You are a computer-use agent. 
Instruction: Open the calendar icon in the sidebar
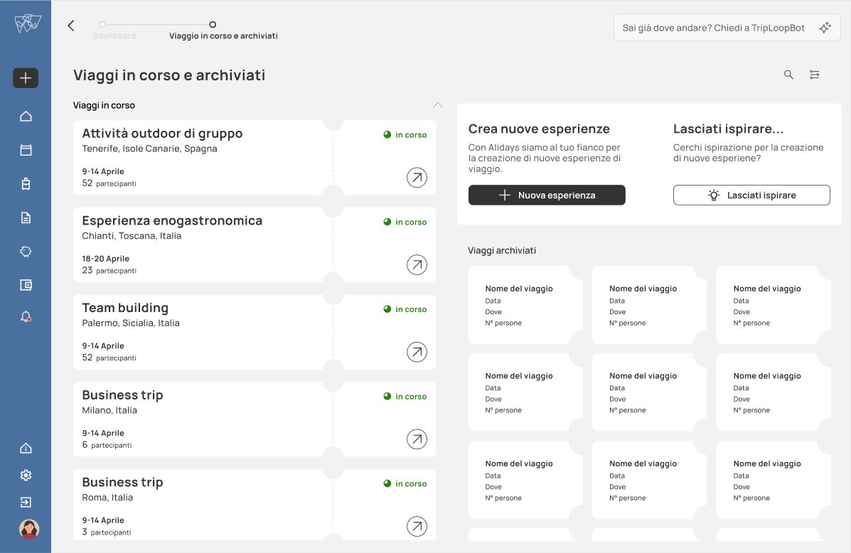point(26,150)
